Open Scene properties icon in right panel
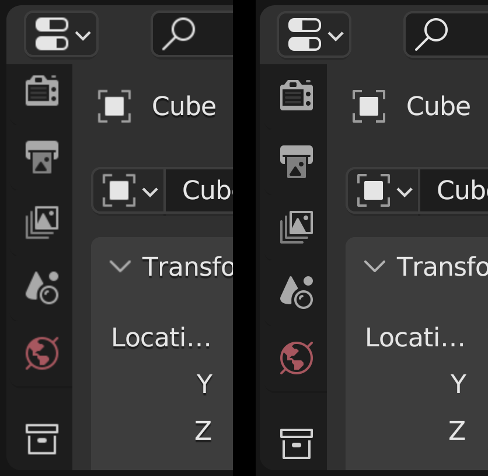The image size is (488, 476). pos(297,292)
